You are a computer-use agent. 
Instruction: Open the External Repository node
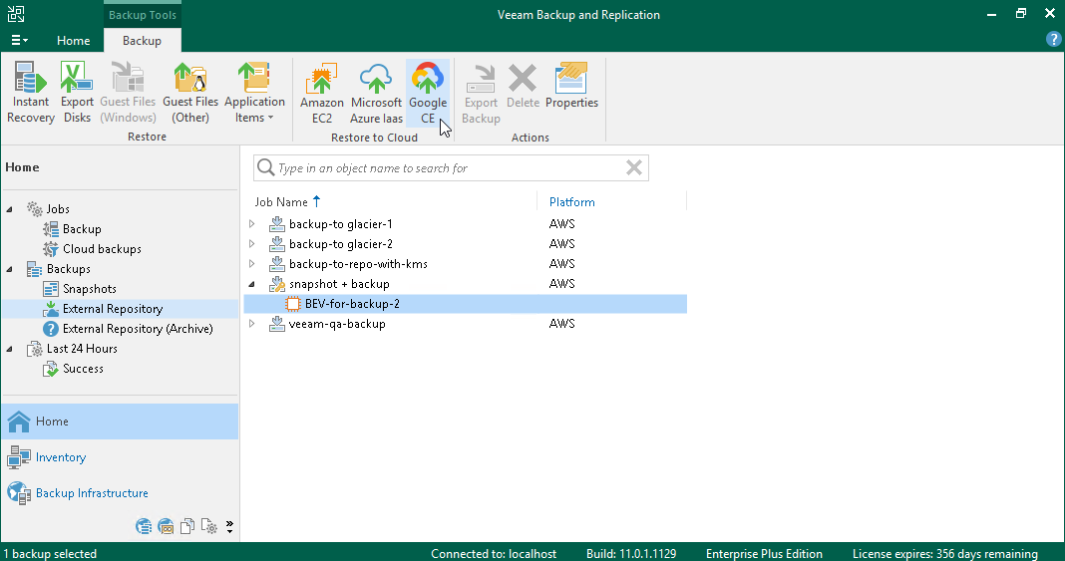(x=112, y=309)
